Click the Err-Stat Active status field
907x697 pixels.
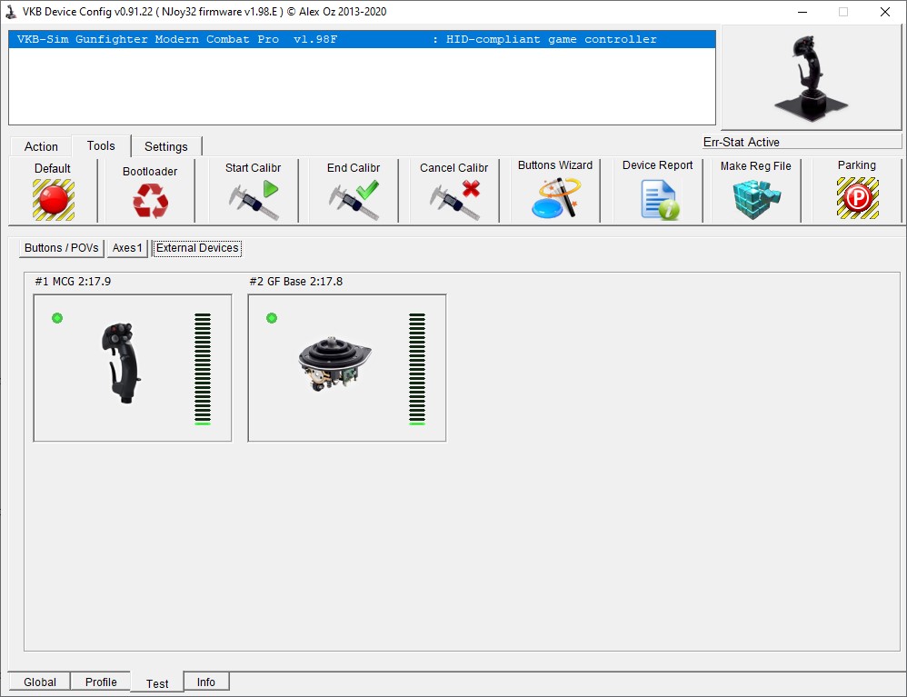(x=802, y=142)
